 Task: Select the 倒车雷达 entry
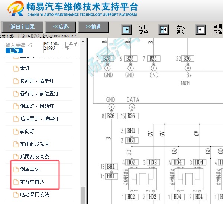coord(30,169)
